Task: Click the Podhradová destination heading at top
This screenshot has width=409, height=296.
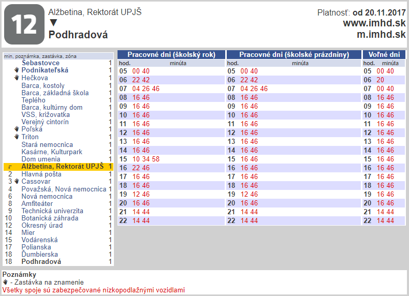Action: pos(78,35)
